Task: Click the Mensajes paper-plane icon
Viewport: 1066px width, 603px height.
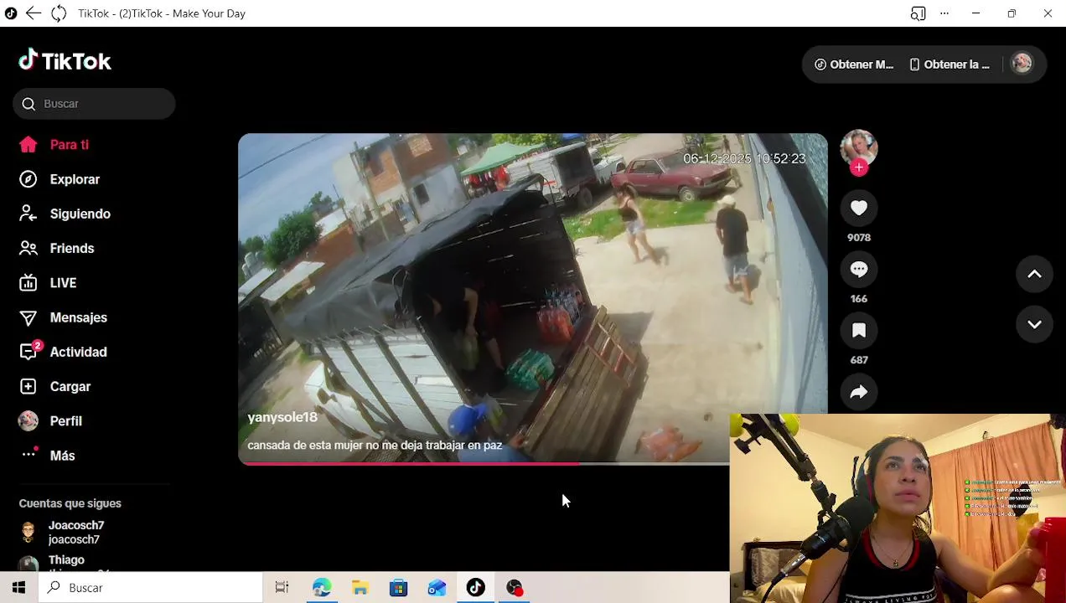Action: (x=28, y=317)
